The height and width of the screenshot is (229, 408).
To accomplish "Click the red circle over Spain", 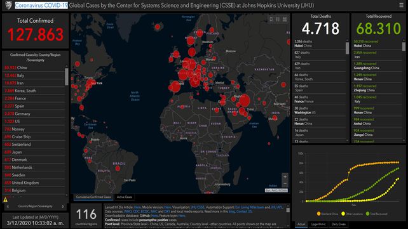I will click(175, 87).
